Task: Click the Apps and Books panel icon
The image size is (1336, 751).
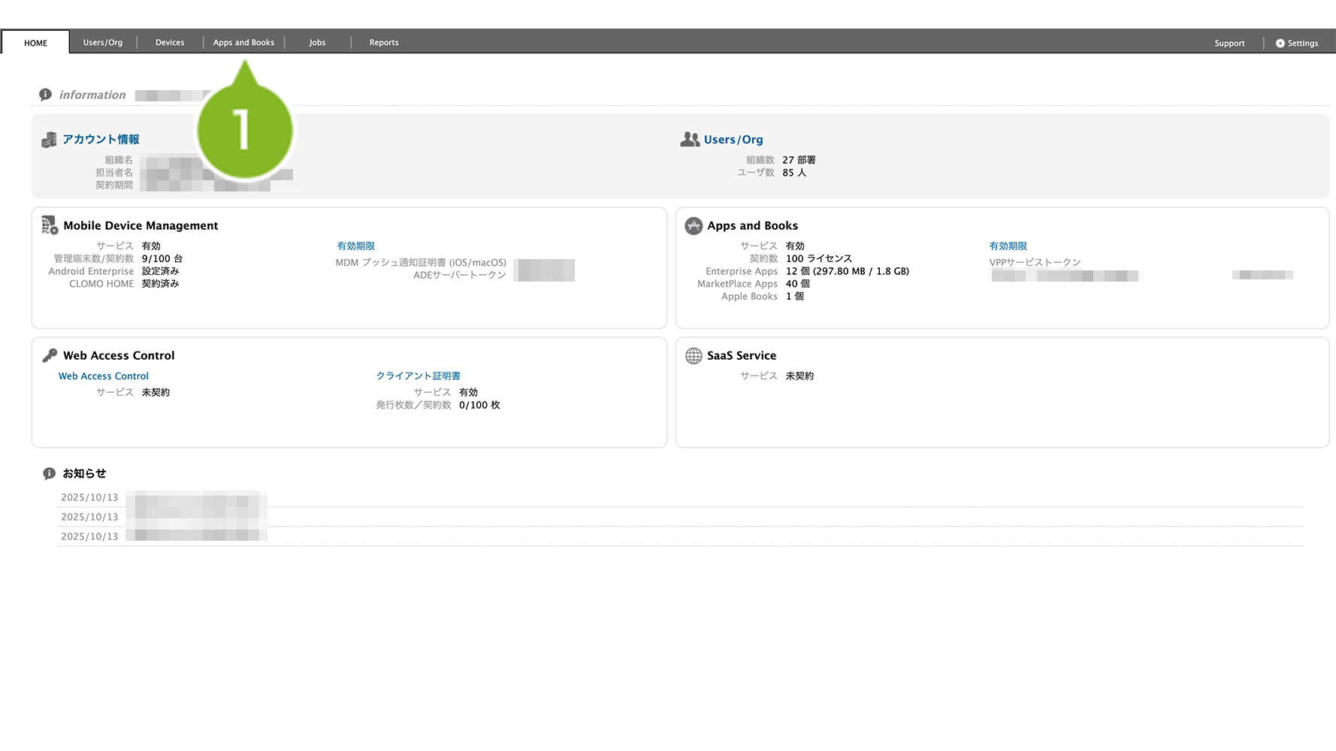Action: pos(694,225)
